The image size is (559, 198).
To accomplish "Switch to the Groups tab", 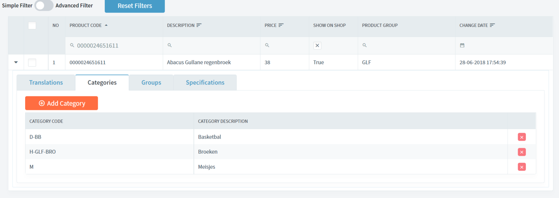I will (151, 83).
